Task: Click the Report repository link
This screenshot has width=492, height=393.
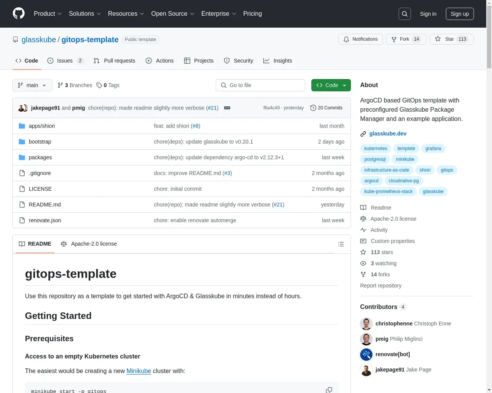Action: coord(381,286)
